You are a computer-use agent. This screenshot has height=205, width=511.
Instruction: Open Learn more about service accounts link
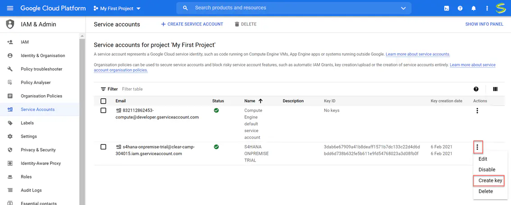[x=418, y=54]
